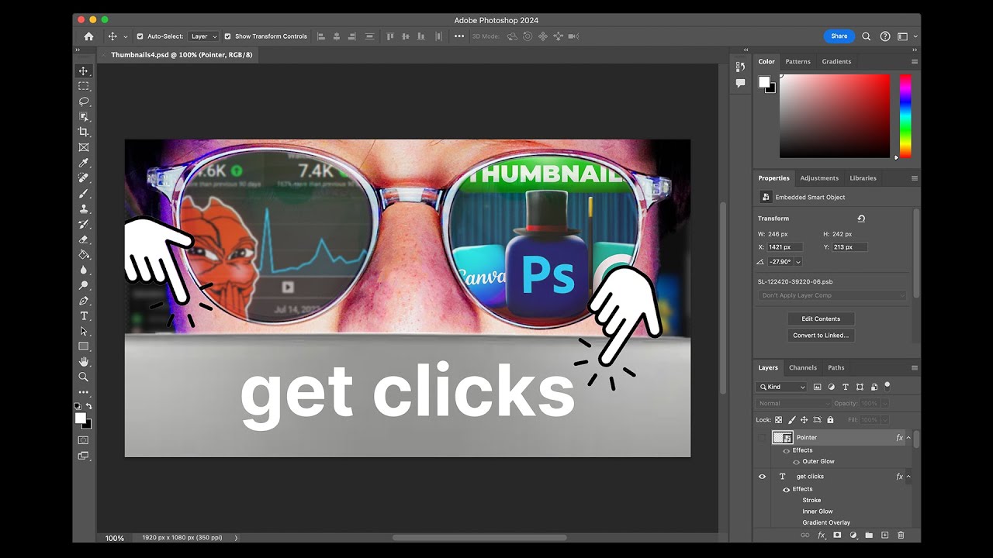The image size is (993, 558).
Task: Open the Move tool preset picker arrow
Action: coord(126,36)
